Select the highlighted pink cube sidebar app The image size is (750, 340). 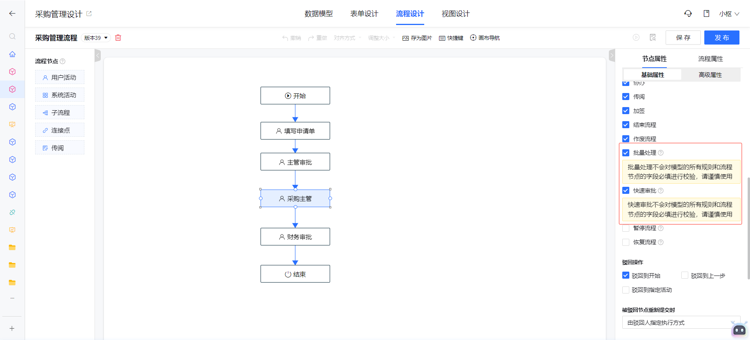[12, 89]
